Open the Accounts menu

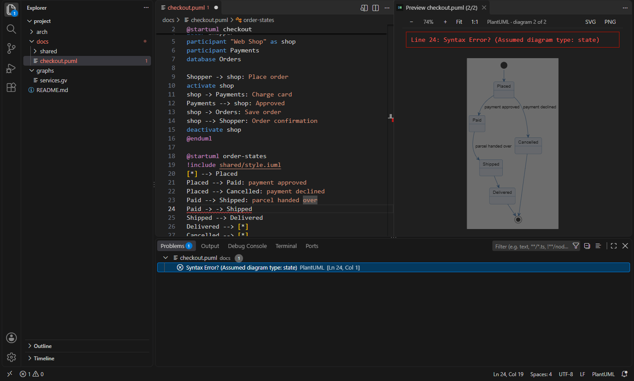click(11, 338)
